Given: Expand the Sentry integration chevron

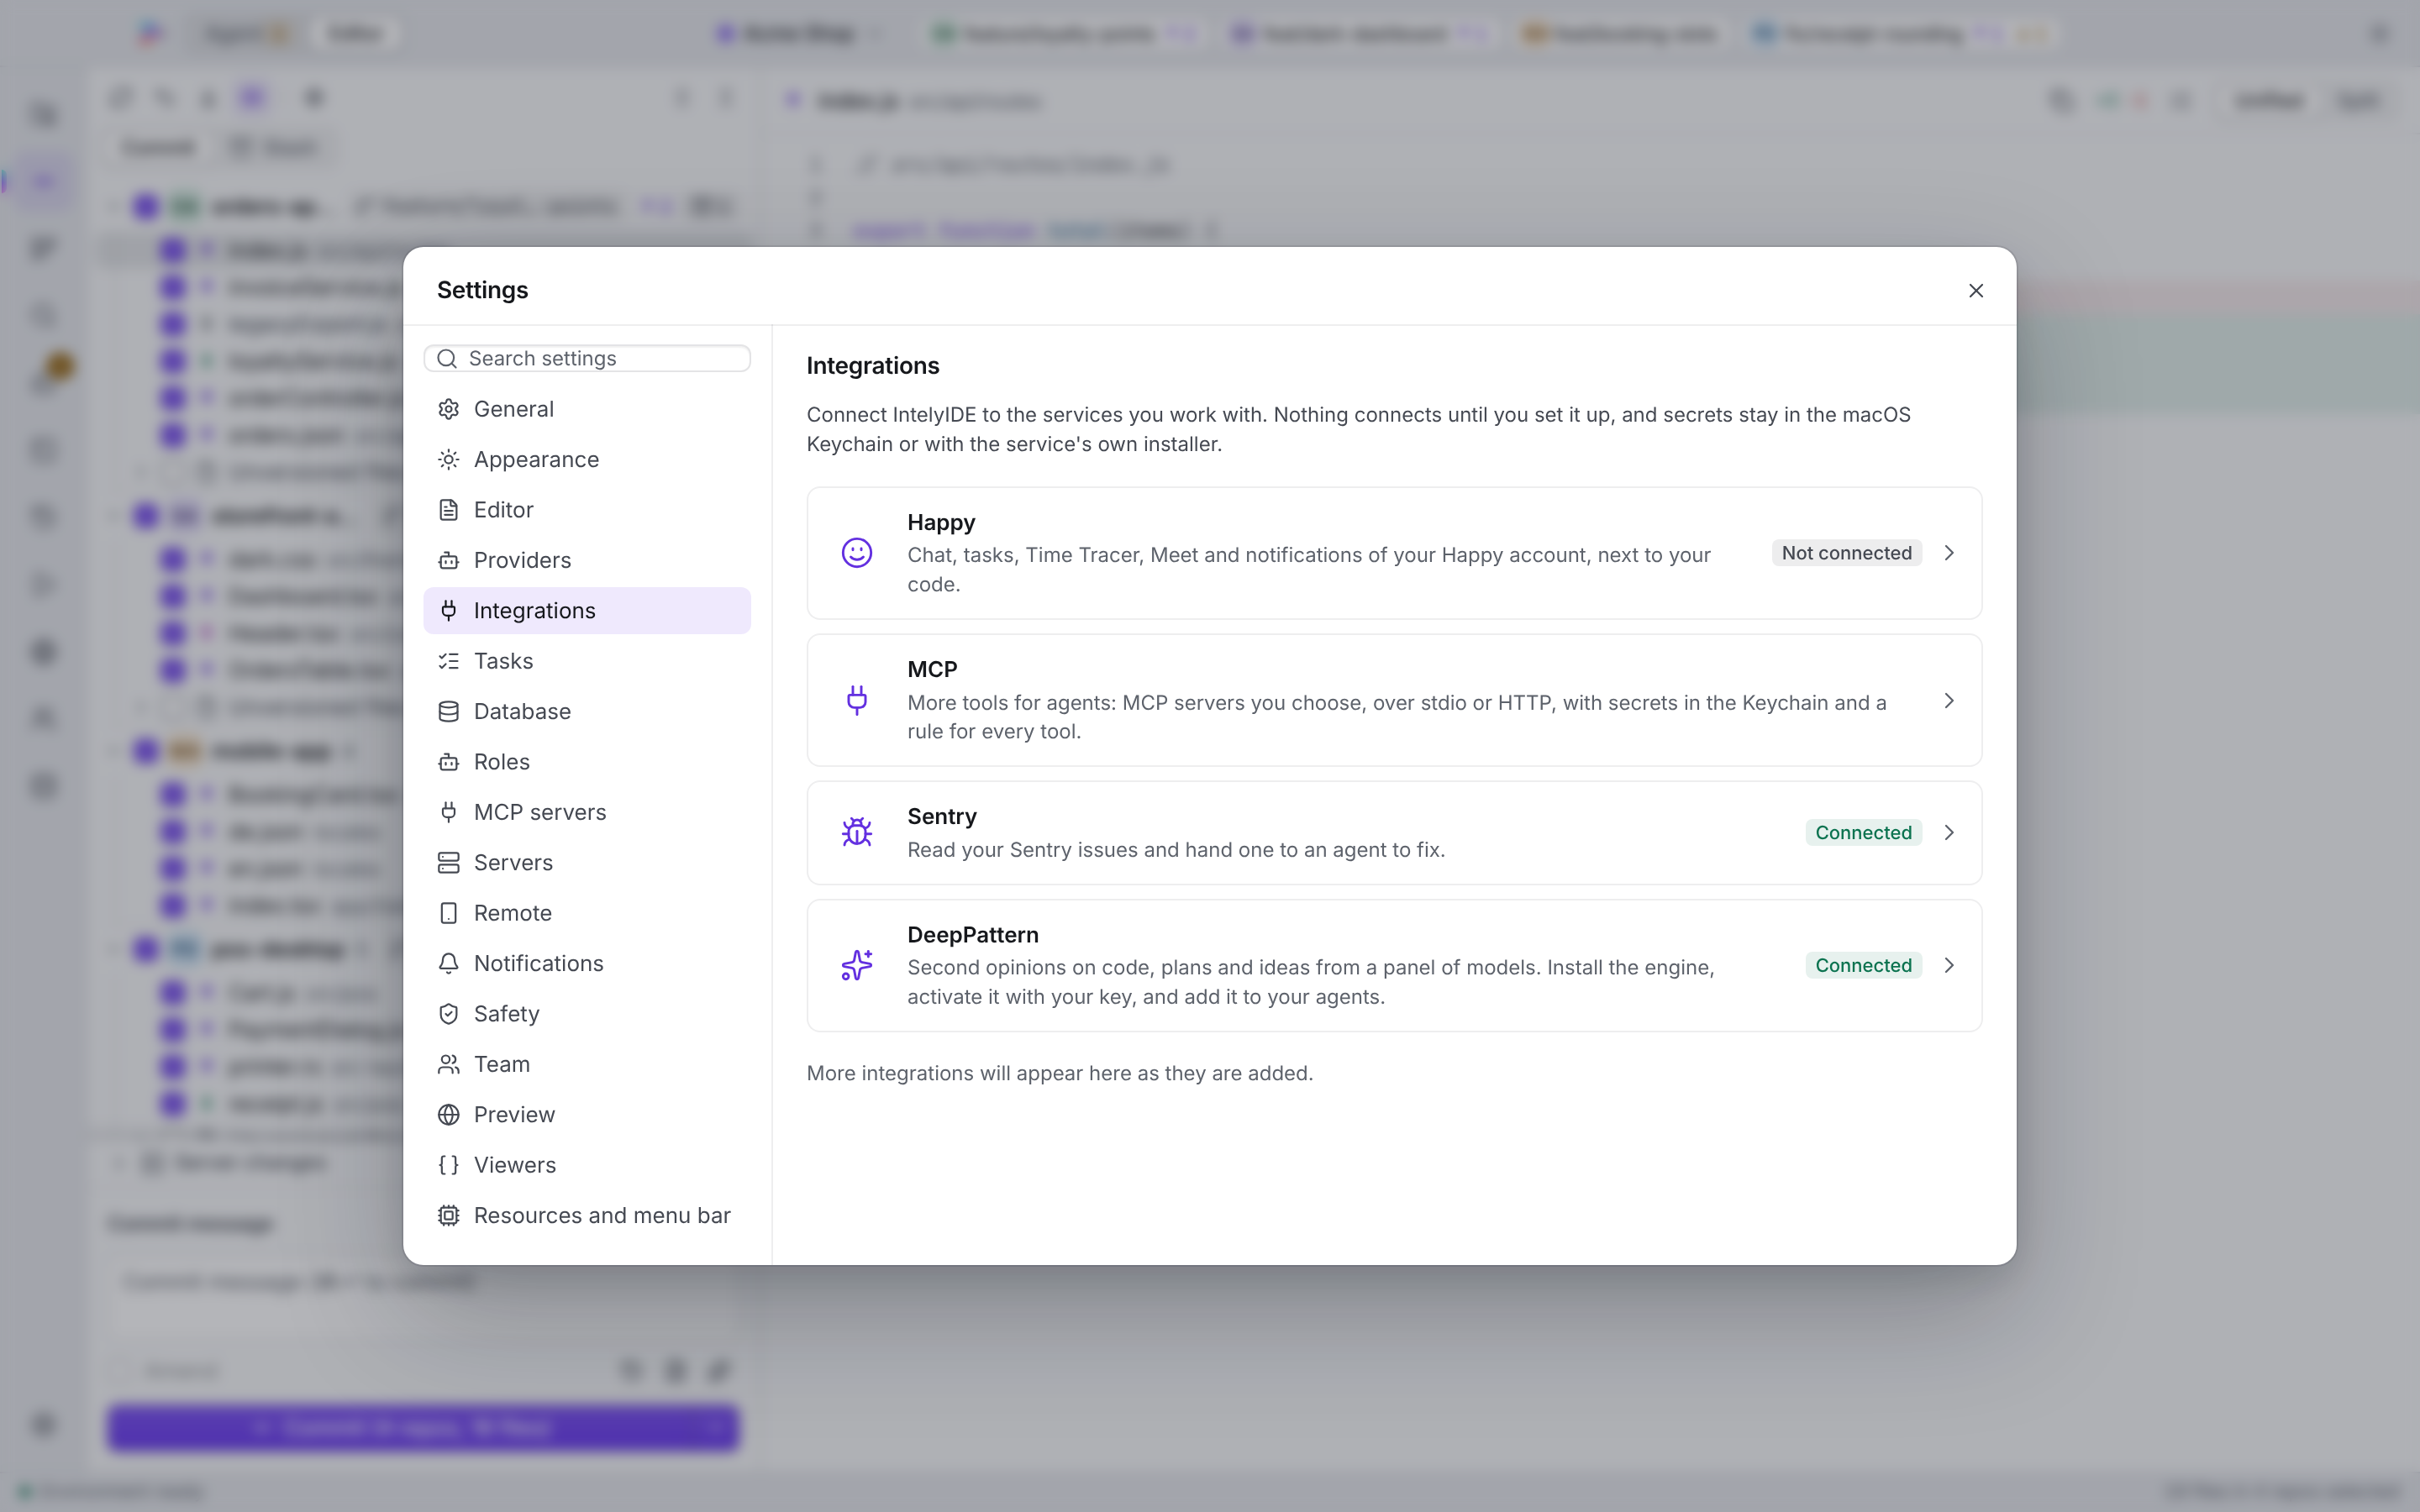Looking at the screenshot, I should (x=1949, y=832).
